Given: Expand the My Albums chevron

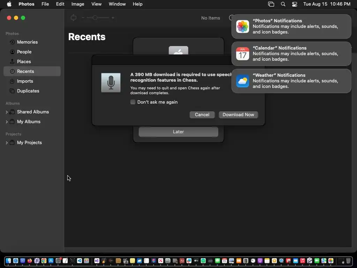Looking at the screenshot, I should click(x=7, y=122).
